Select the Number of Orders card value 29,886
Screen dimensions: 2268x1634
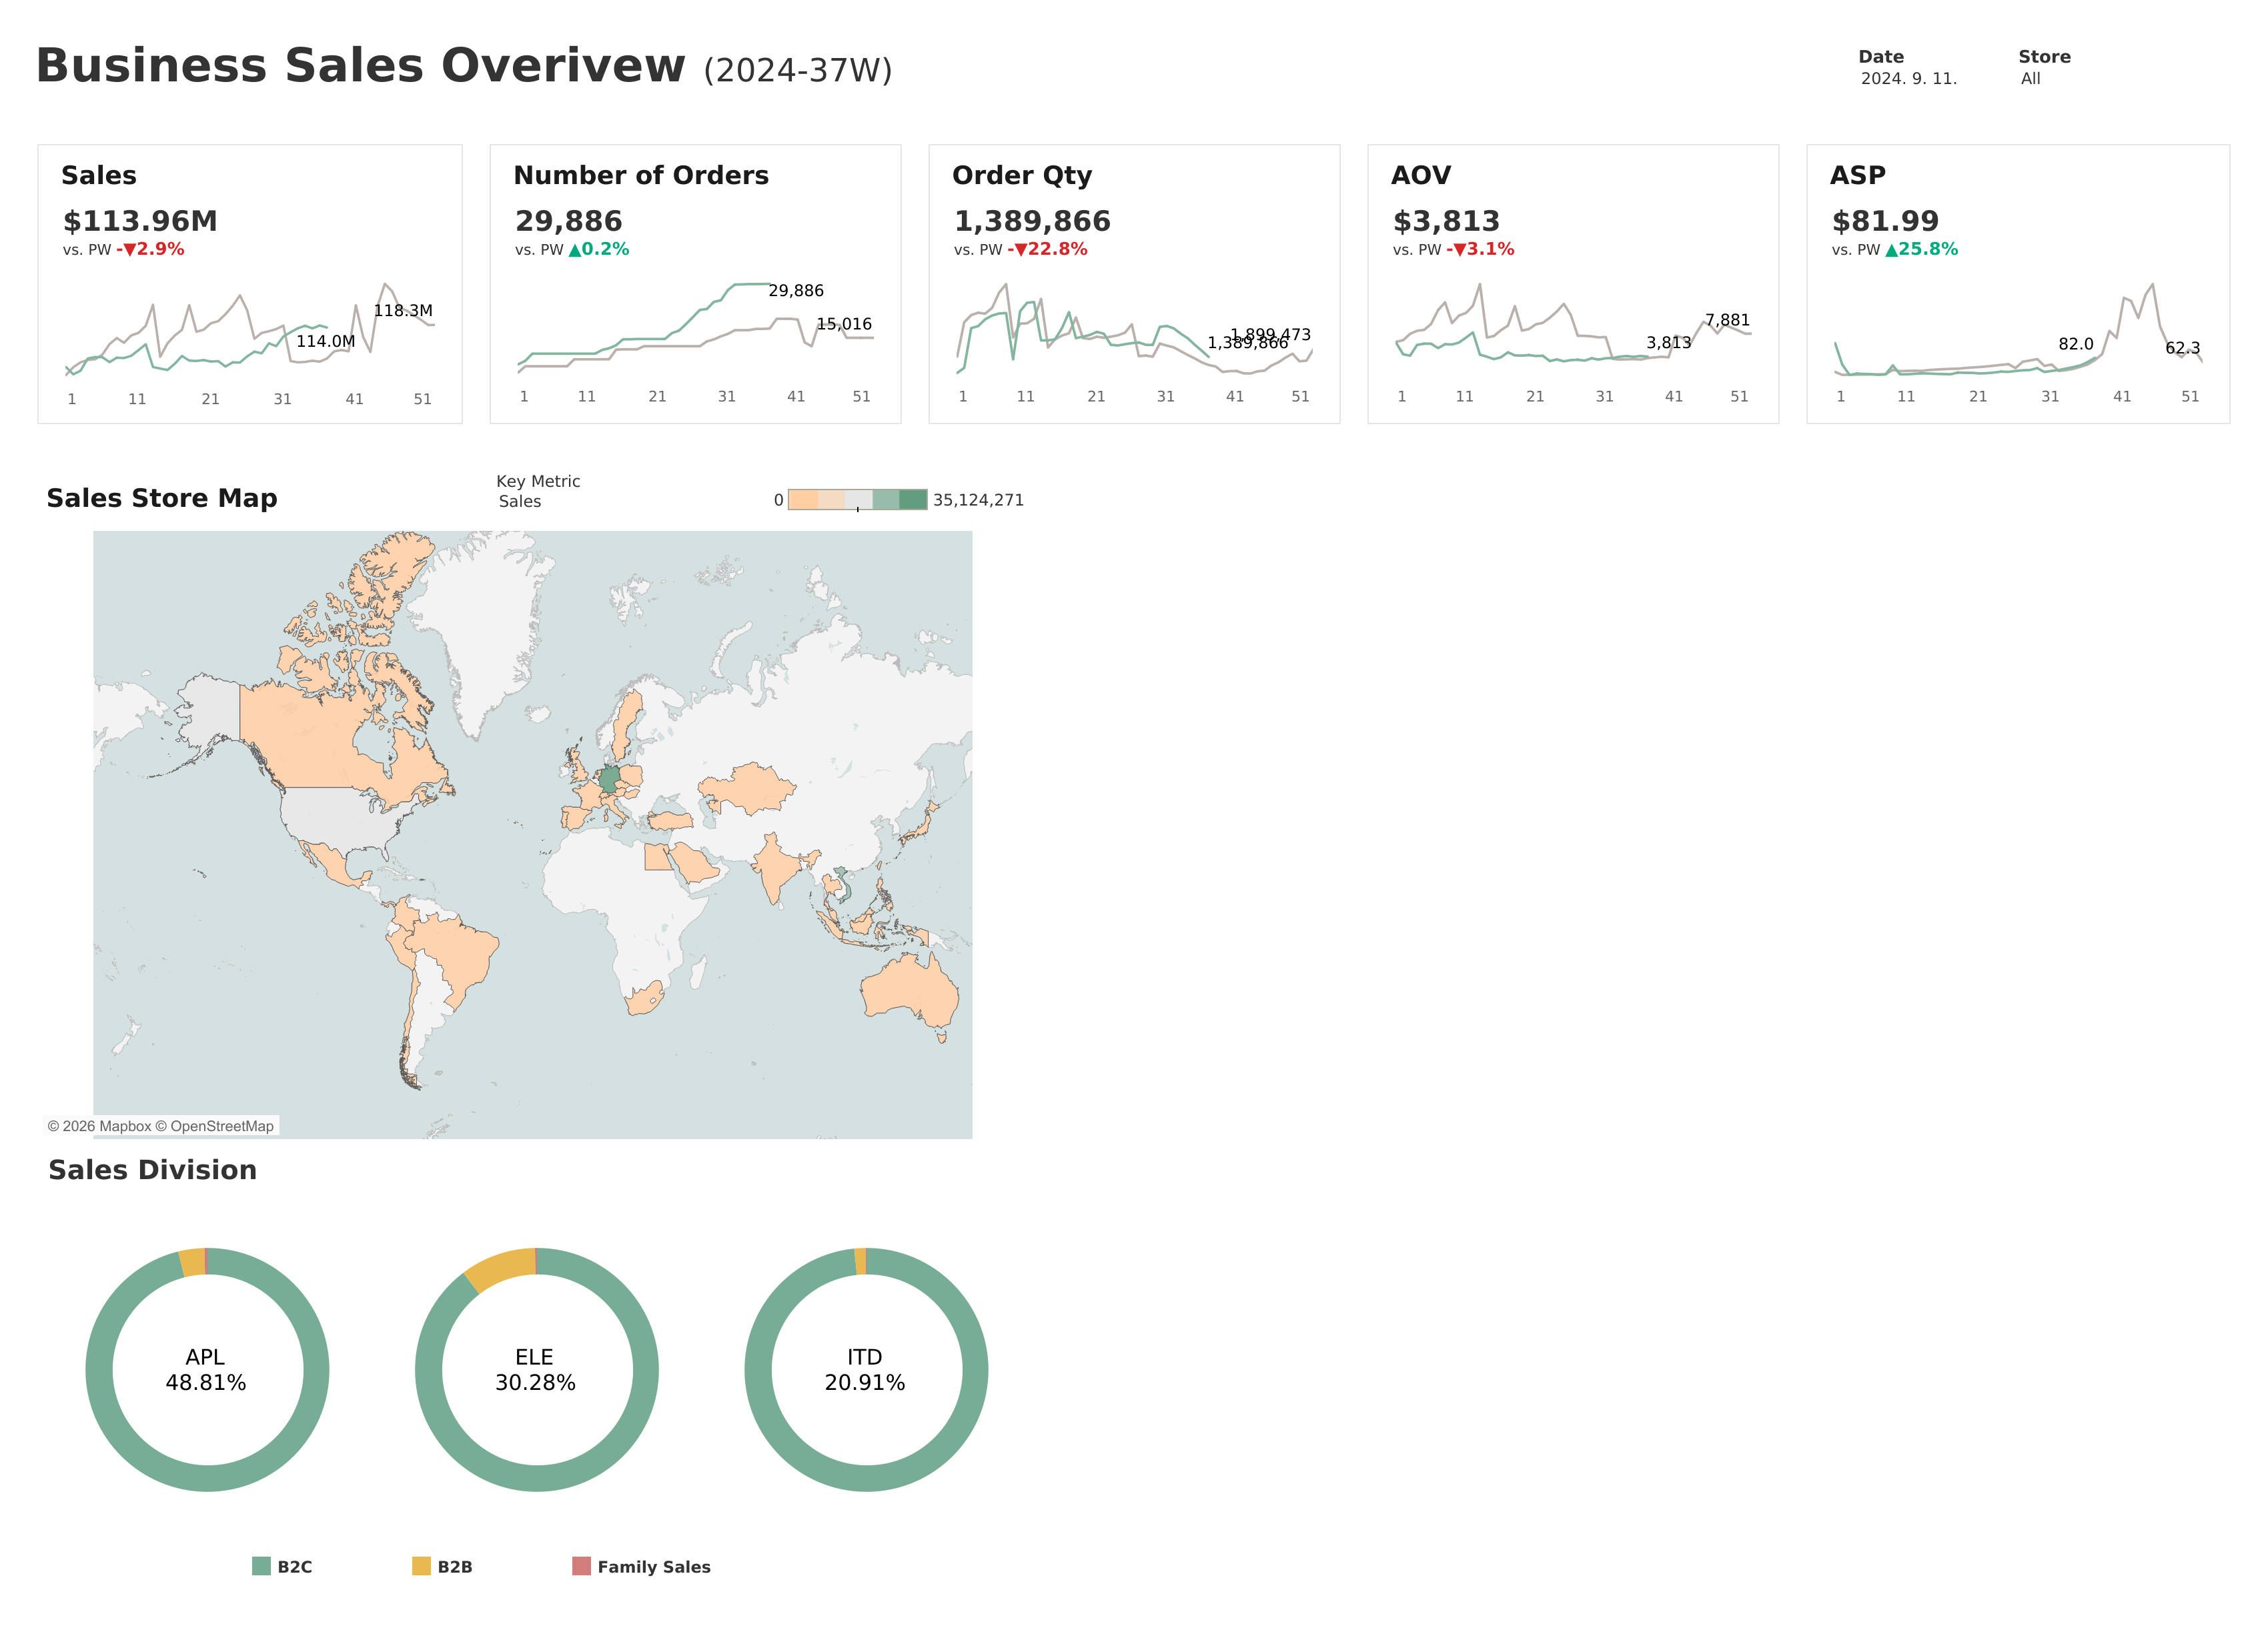568,221
